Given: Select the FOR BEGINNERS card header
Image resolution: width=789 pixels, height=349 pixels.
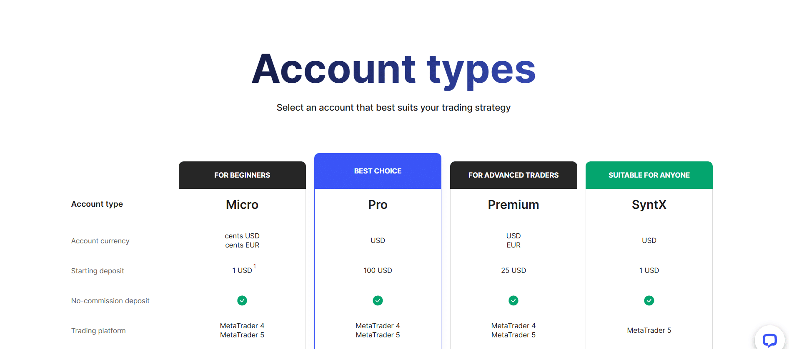Looking at the screenshot, I should click(x=242, y=175).
